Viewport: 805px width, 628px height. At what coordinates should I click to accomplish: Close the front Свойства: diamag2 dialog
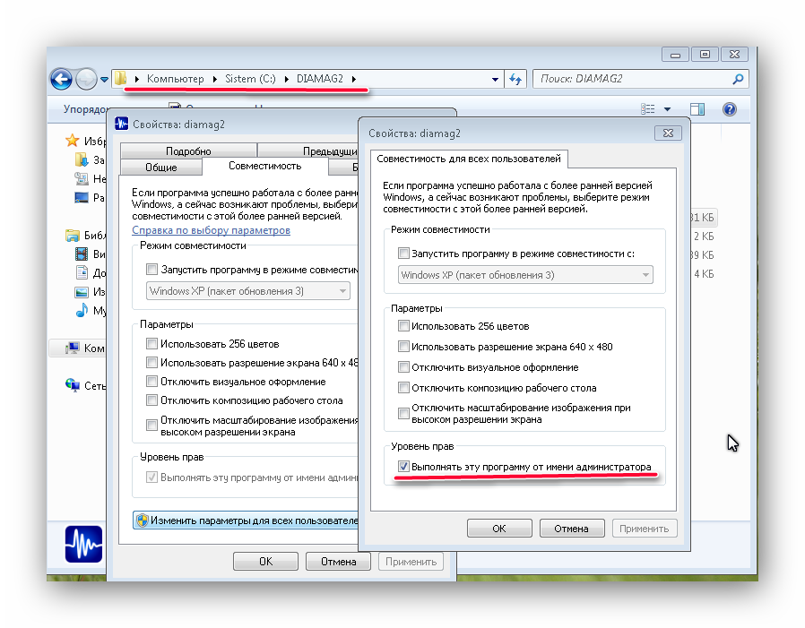coord(668,133)
